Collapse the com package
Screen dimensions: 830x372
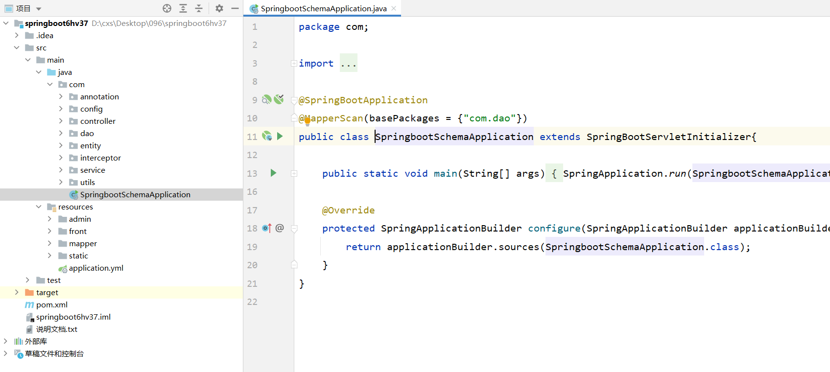(x=50, y=84)
